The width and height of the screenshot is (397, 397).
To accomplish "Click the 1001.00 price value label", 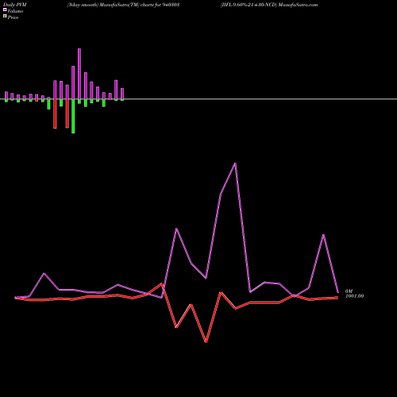I will [x=354, y=296].
